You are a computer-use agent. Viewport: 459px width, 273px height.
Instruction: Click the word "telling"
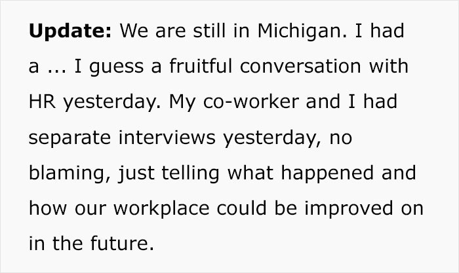click(190, 173)
